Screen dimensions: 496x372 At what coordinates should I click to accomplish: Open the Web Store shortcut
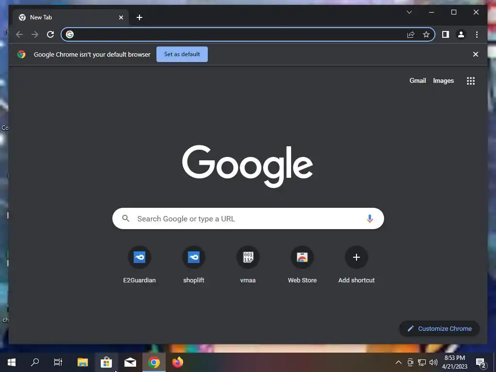coord(302,265)
